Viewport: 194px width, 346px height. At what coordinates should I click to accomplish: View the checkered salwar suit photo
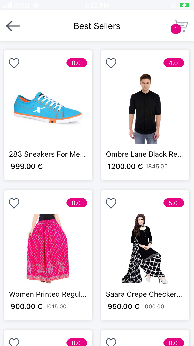(x=145, y=248)
